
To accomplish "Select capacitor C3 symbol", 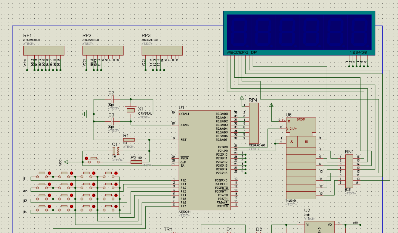I will [112, 121].
